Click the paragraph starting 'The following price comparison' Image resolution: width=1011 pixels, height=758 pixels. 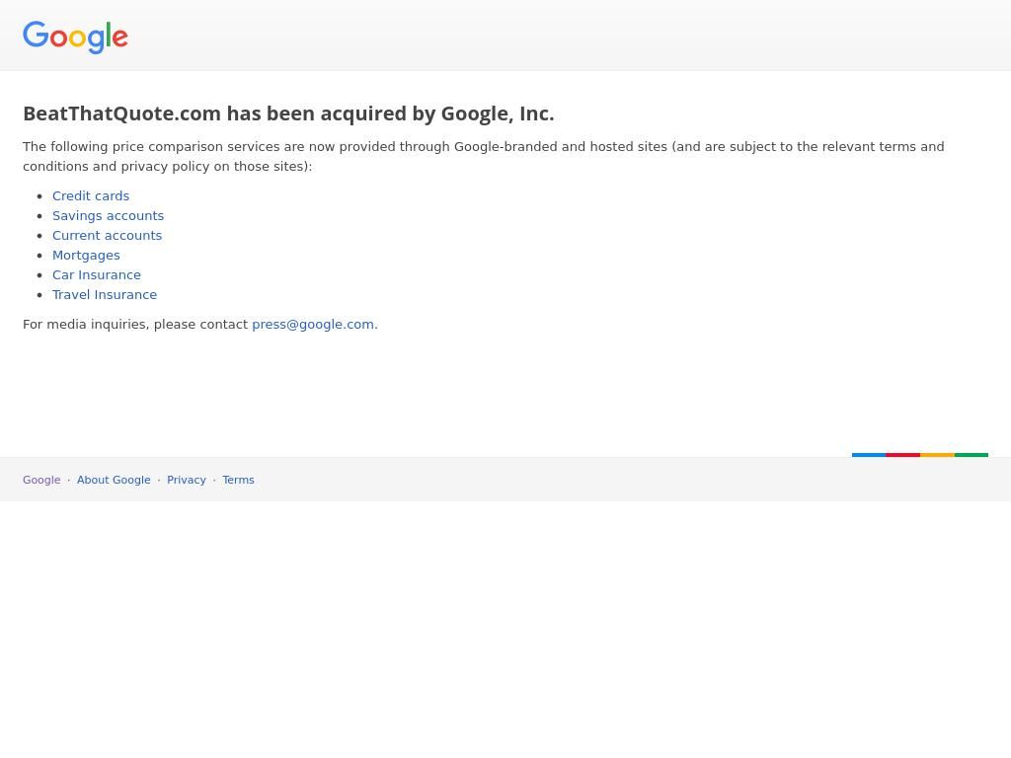(x=484, y=157)
